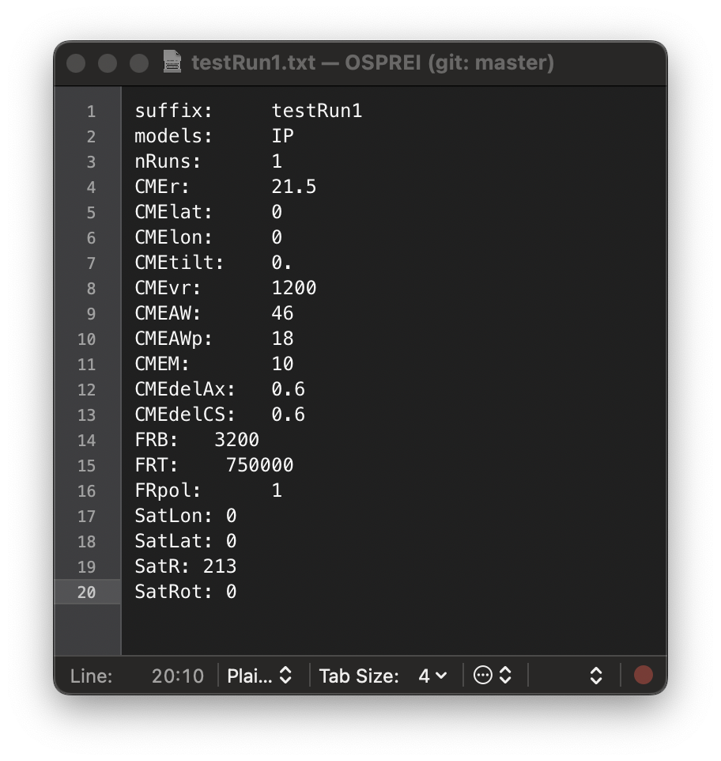The image size is (721, 761).
Task: Open the Plain Text language selector
Action: pyautogui.click(x=260, y=676)
